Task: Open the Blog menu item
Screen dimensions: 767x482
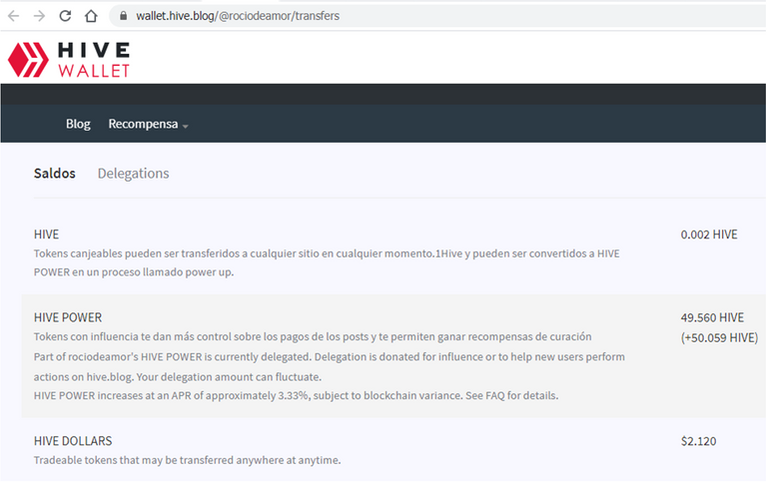Action: pos(78,124)
